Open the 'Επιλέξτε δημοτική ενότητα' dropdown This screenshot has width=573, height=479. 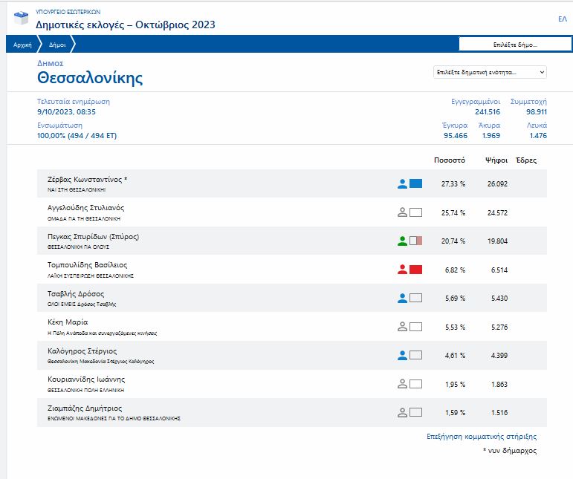[x=489, y=72]
